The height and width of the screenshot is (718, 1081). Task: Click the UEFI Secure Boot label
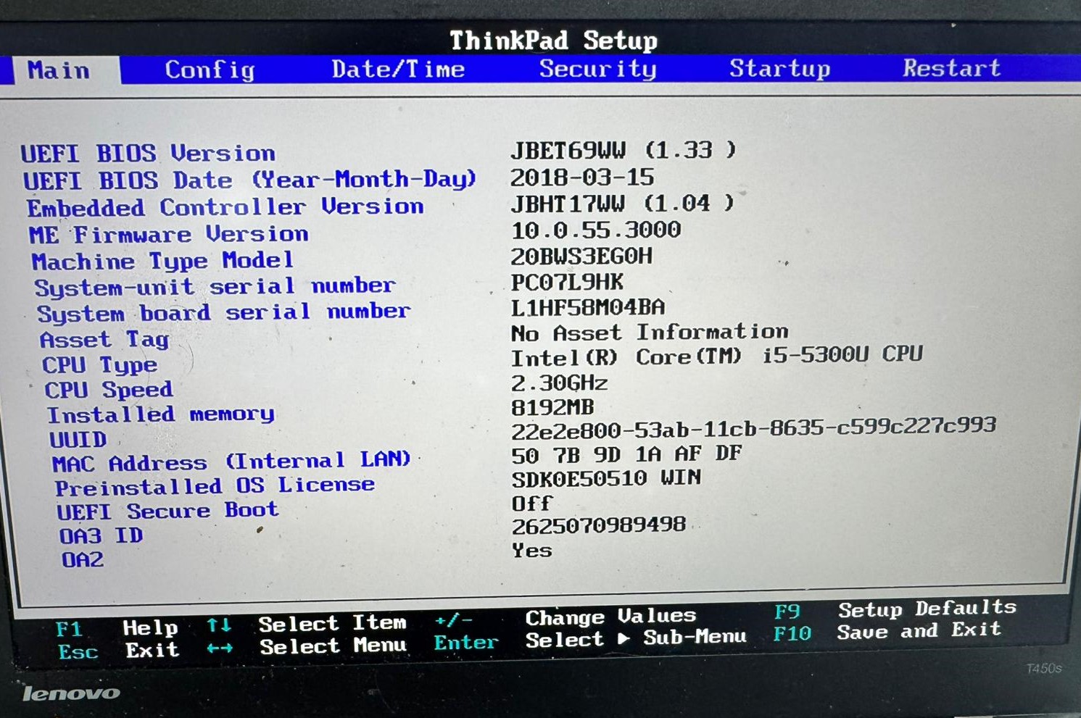[167, 511]
